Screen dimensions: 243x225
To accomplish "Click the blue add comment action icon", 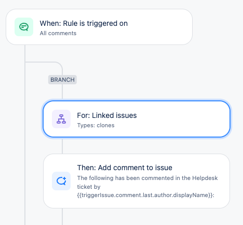I will click(x=61, y=181).
